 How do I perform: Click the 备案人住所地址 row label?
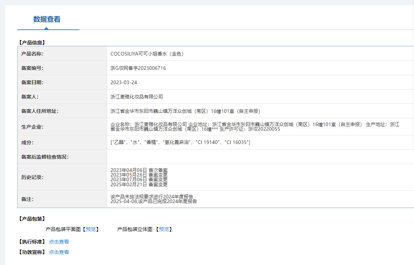pos(40,111)
